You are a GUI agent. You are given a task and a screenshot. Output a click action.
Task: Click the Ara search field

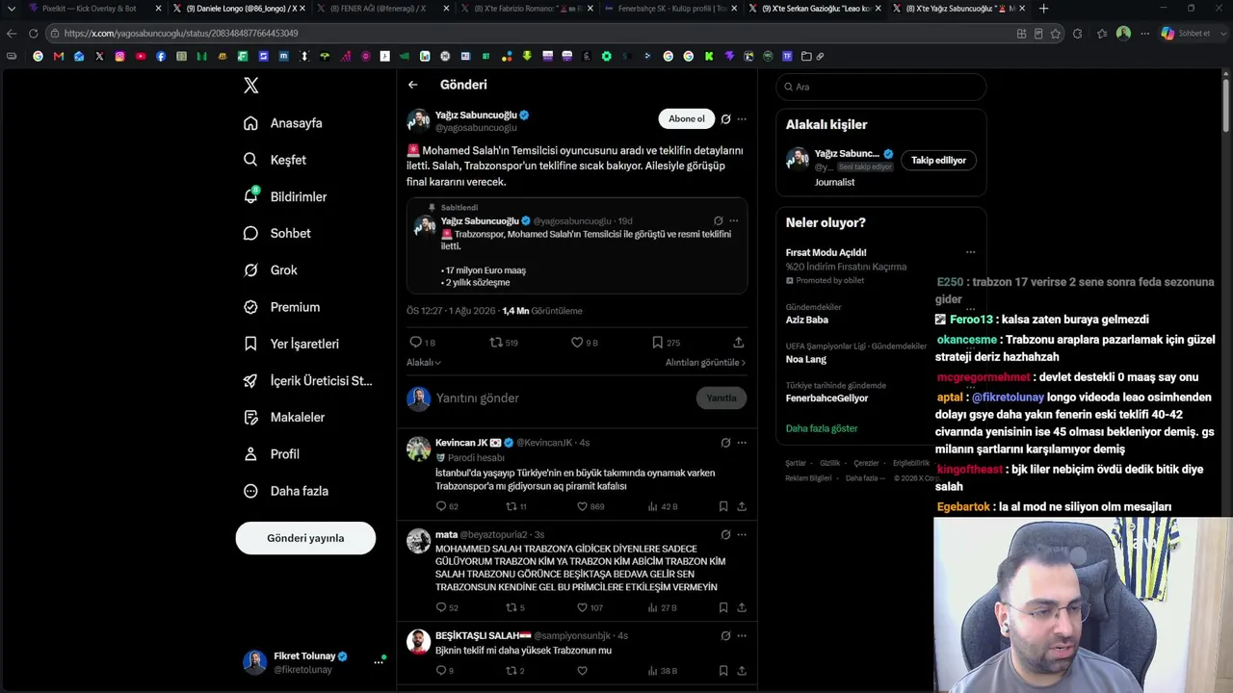(881, 87)
